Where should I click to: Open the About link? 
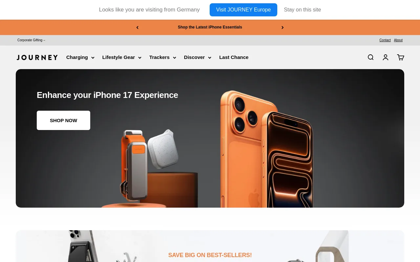click(x=398, y=40)
